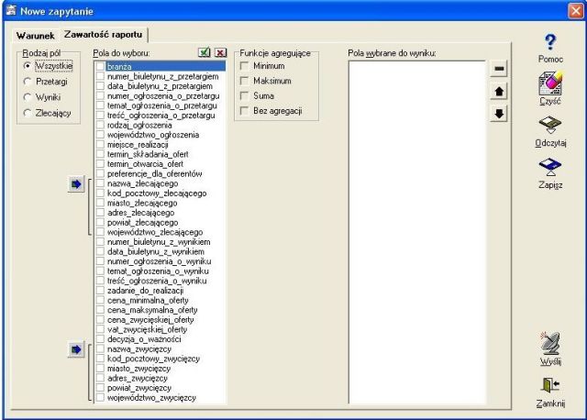Select the preferencje_dla_oferentów row
This screenshot has width=587, height=420.
coord(161,173)
